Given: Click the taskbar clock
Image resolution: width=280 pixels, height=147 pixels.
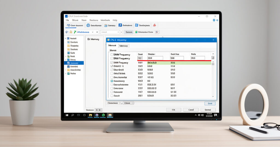Looking at the screenshot, I should [209, 115].
